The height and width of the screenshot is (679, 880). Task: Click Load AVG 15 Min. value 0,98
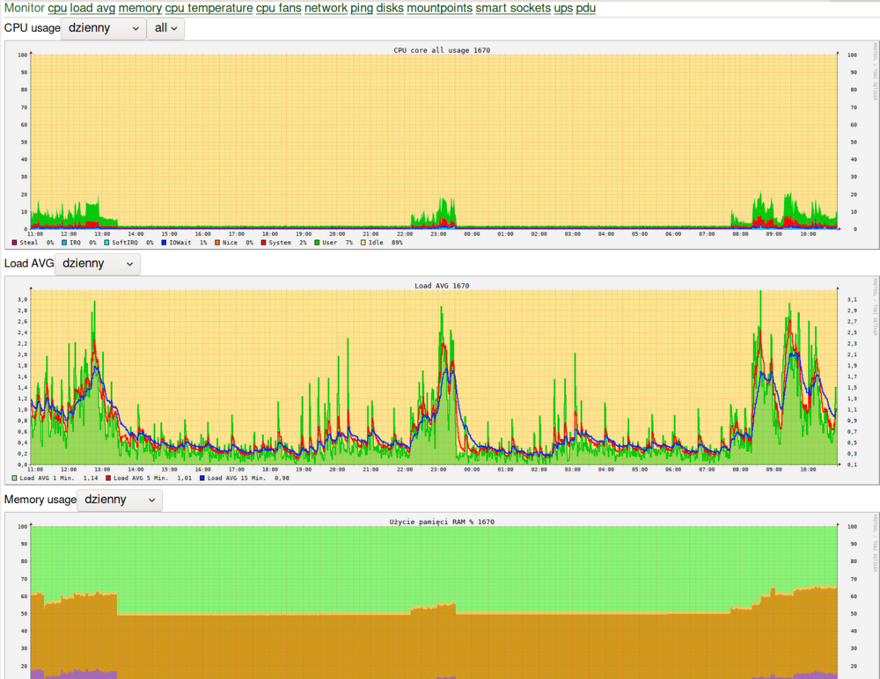tap(282, 478)
